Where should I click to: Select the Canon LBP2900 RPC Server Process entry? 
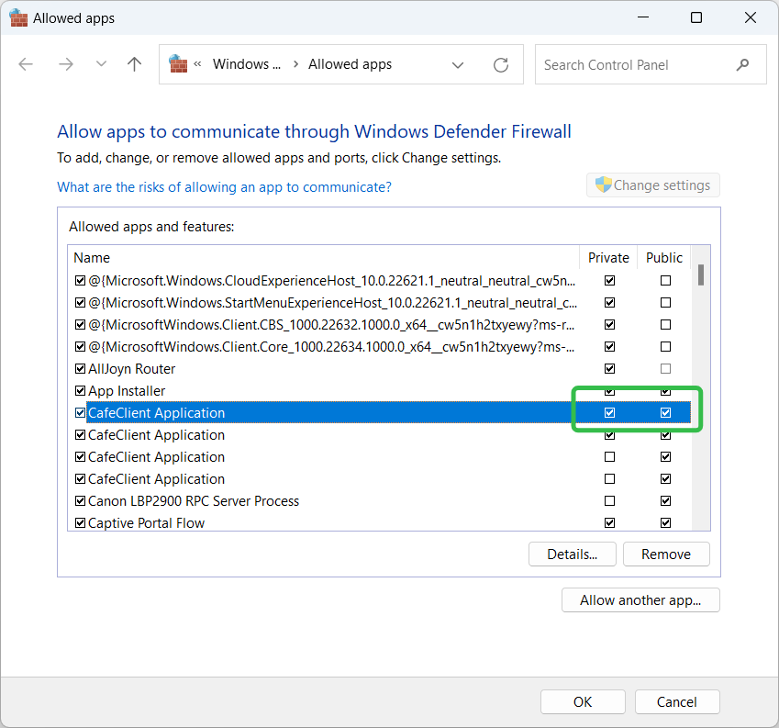pos(194,501)
